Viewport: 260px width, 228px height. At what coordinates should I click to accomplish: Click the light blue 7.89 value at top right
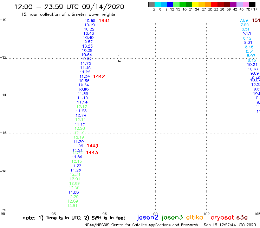tap(244, 20)
